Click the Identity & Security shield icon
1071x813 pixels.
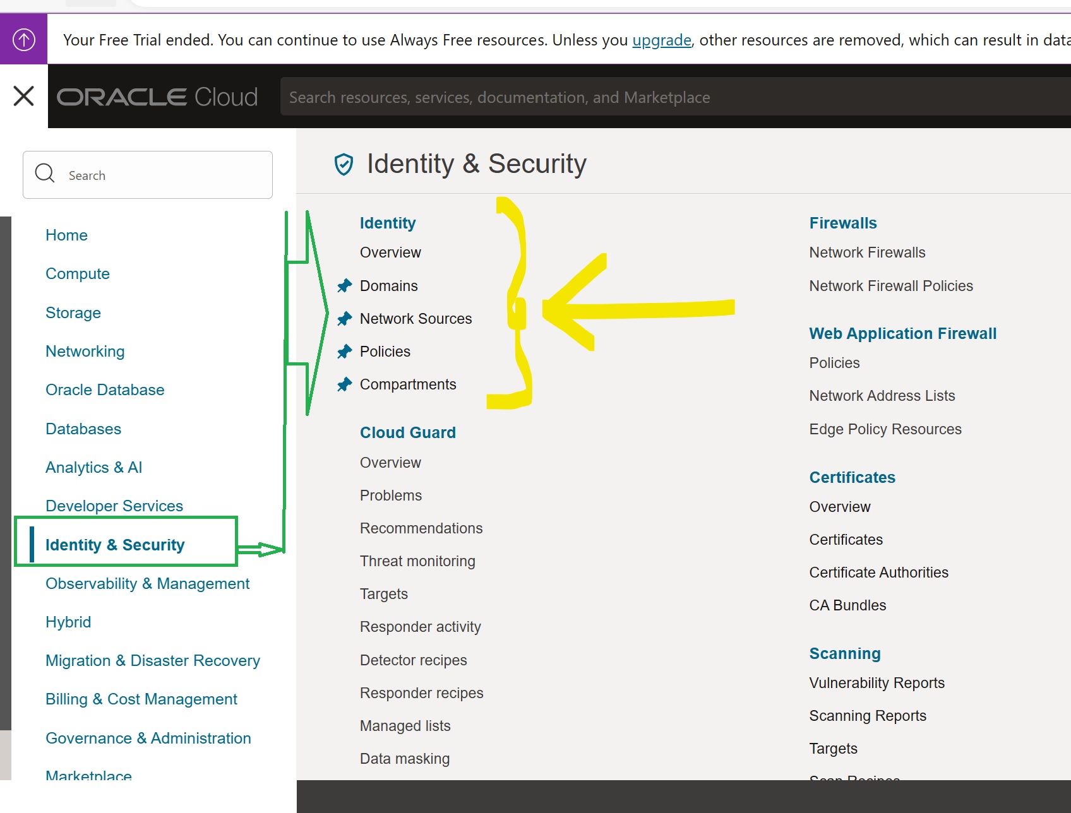point(344,164)
